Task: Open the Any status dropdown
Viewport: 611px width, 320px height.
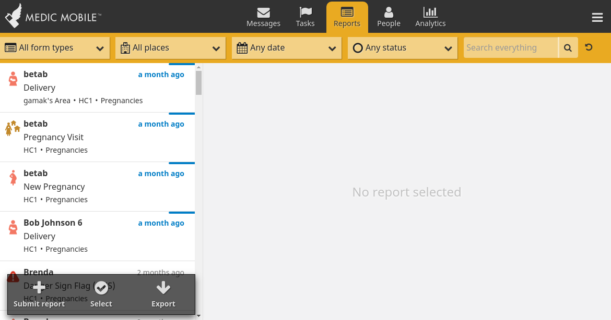Action: (403, 48)
